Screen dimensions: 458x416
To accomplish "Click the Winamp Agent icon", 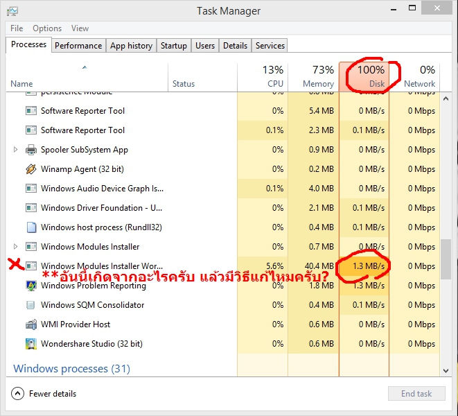I will pyautogui.click(x=31, y=169).
